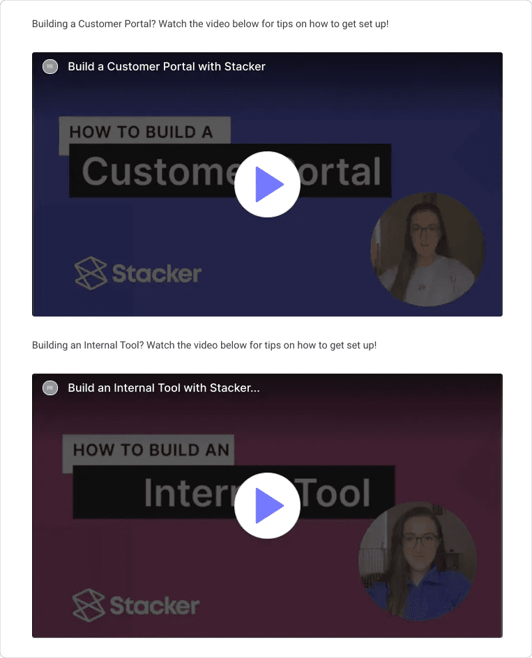This screenshot has width=532, height=658.
Task: Open the 'Build an Internal Tool with Stacker...' title
Action: (164, 388)
